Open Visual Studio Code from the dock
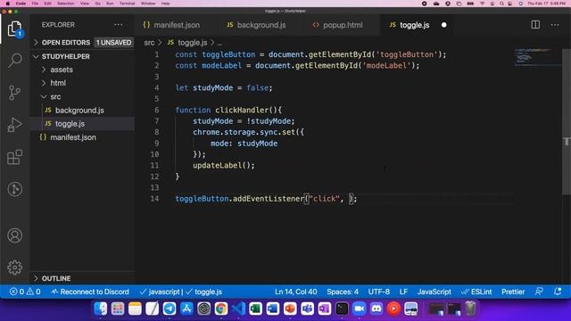 point(238,309)
